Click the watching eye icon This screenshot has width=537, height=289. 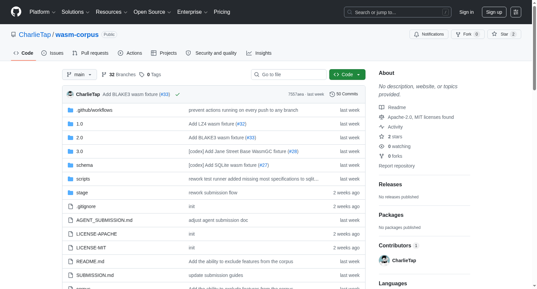coord(382,146)
